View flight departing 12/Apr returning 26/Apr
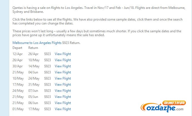 click(63, 54)
